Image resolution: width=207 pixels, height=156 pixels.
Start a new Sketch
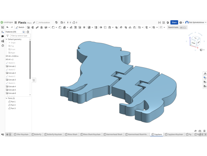(20, 27)
